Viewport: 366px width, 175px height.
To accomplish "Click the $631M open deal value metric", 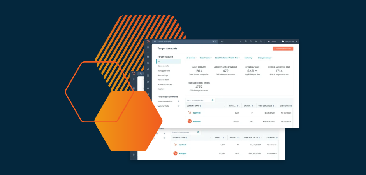I will (x=253, y=71).
